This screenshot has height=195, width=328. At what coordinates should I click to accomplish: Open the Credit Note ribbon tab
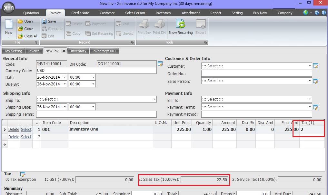[80, 13]
